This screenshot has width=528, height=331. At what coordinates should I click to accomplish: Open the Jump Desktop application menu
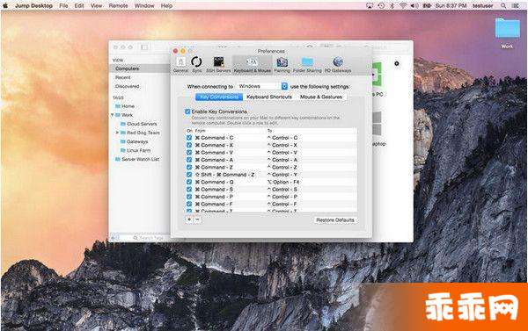33,6
